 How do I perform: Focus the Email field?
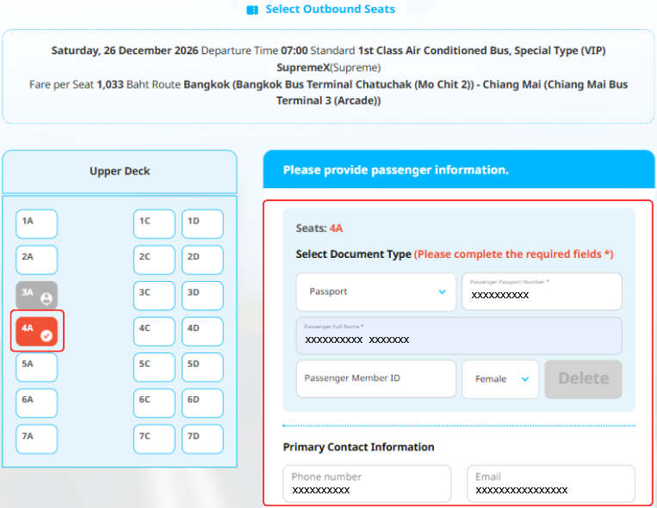pos(551,484)
